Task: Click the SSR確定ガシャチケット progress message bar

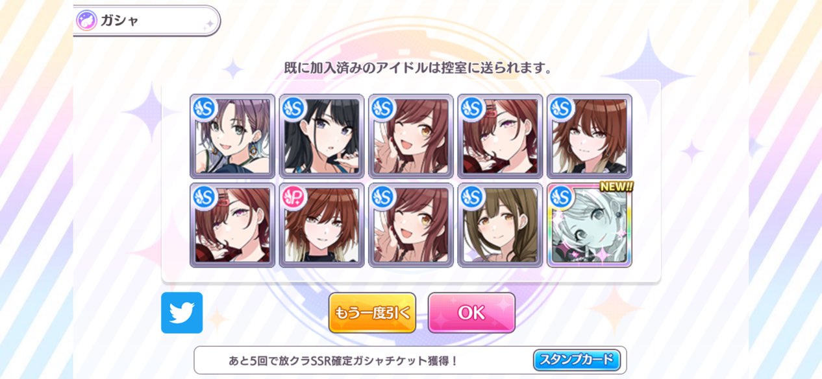Action: (410, 360)
